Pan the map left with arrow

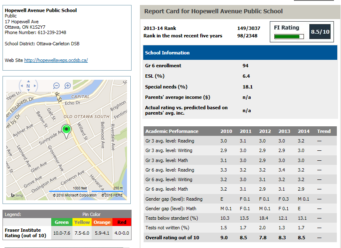click(x=21, y=86)
